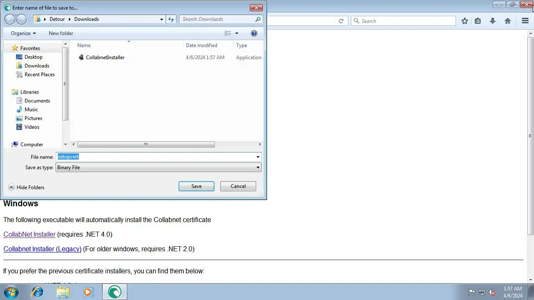The width and height of the screenshot is (534, 300).
Task: Create a New folder
Action: 61,33
